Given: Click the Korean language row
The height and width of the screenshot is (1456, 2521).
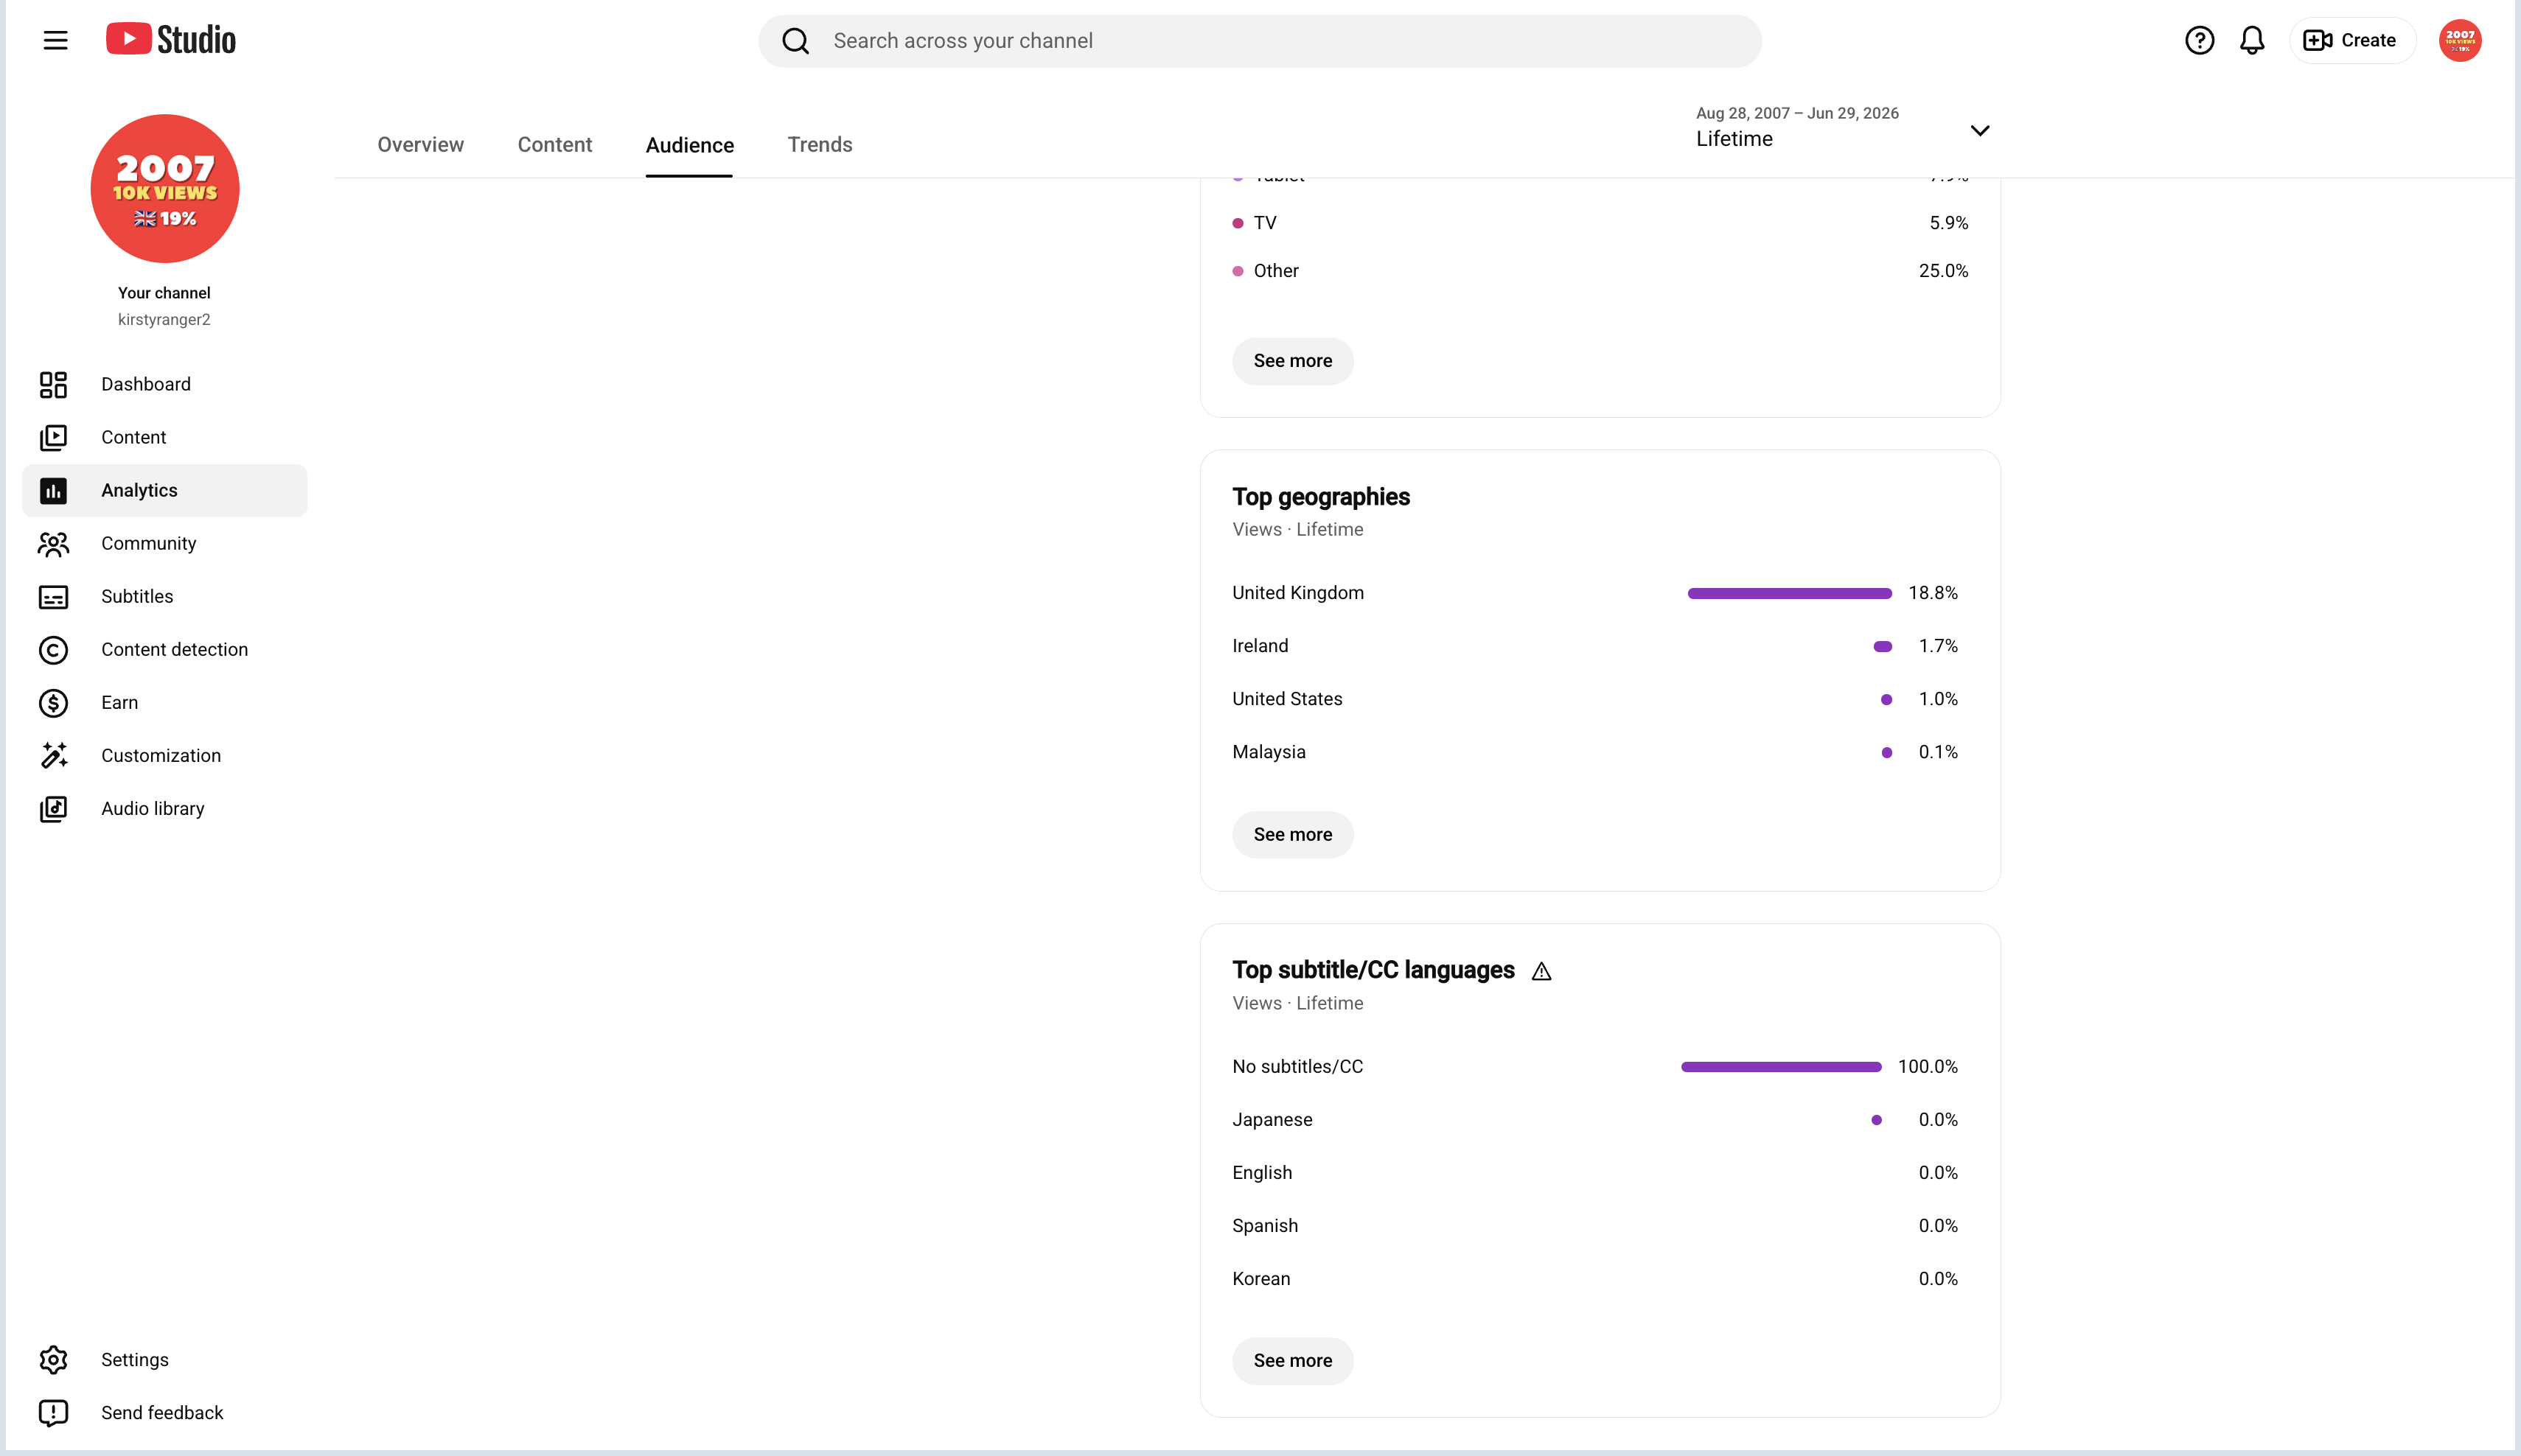Looking at the screenshot, I should point(1594,1278).
